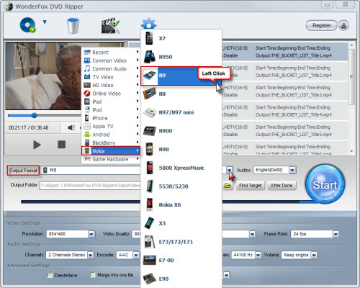360x288 pixels.
Task: Choose the E73/E72/E71 profile
Action: pyautogui.click(x=181, y=242)
